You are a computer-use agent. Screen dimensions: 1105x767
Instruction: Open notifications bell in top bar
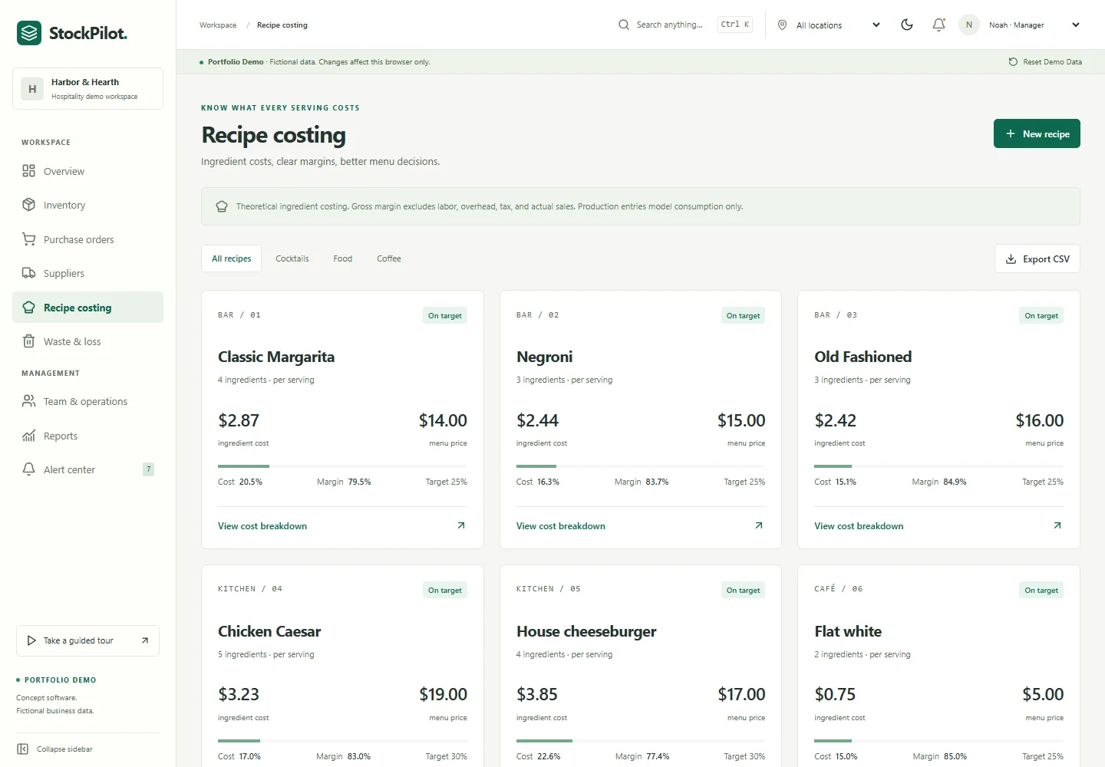(938, 25)
